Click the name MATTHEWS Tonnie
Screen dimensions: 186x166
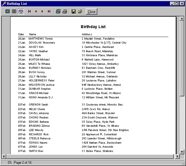click(x=41, y=39)
